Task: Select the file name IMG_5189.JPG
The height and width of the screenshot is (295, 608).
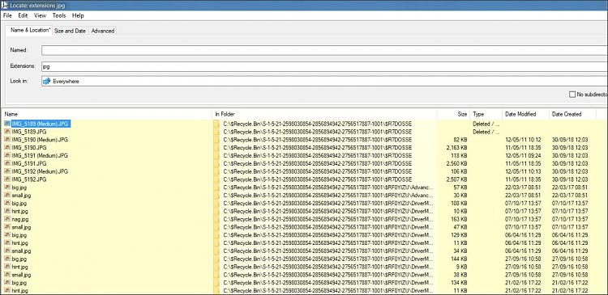Action: (x=29, y=132)
